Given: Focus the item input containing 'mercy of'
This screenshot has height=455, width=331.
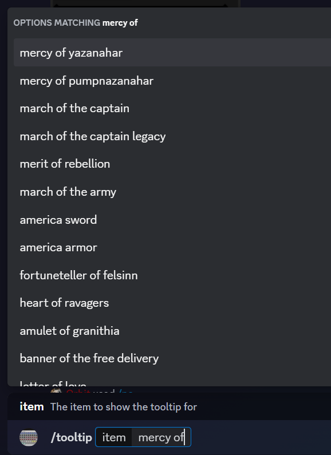Looking at the screenshot, I should (x=161, y=437).
